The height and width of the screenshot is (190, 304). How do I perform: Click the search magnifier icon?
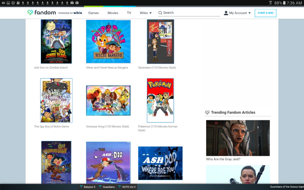pyautogui.click(x=160, y=13)
